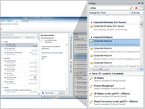Viewport: 145px width, 109px height.
Task: Collapse the Corporate\Dmackay [E.D. Kaczor] group
Action: coord(91,22)
